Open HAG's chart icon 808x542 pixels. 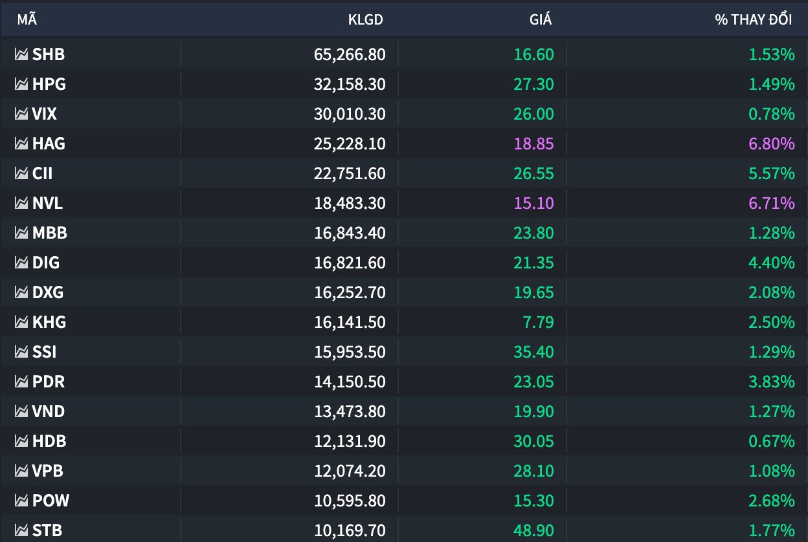21,144
